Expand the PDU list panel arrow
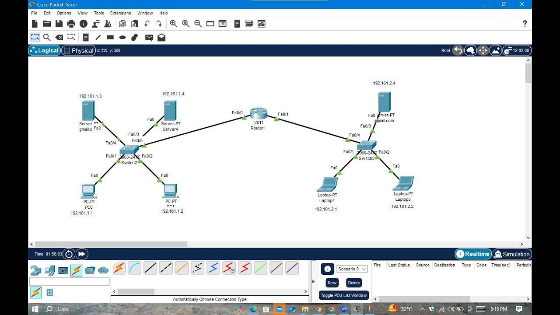560x315 pixels. pos(313,281)
